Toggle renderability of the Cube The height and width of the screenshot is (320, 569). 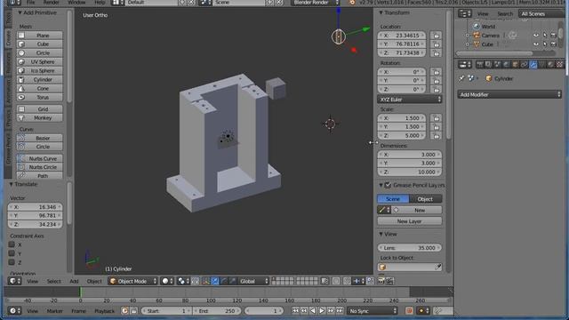click(553, 44)
